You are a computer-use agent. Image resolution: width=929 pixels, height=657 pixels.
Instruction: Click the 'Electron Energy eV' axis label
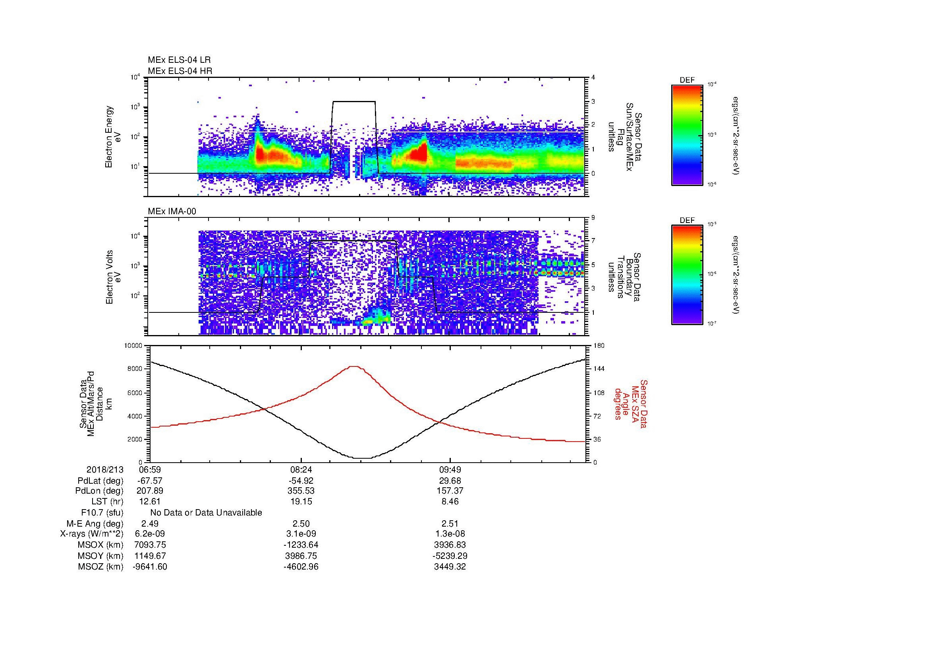113,137
